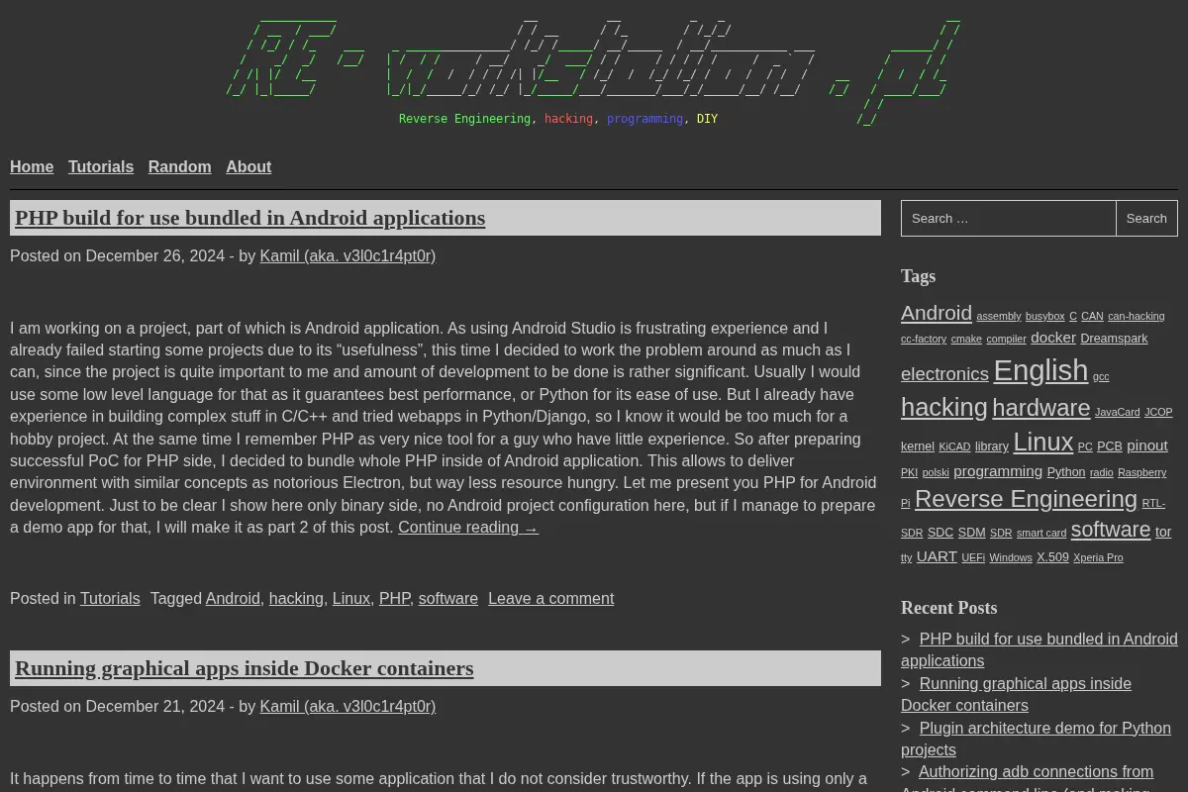
Task: Go to the Tutorials menu item
Action: tap(101, 166)
